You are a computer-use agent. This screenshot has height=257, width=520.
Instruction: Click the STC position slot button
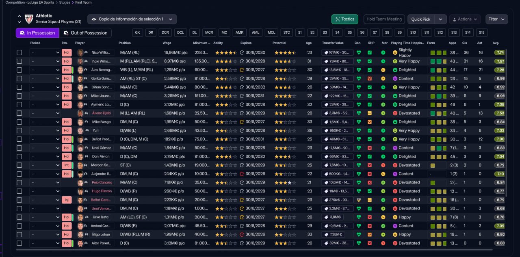coord(287,33)
